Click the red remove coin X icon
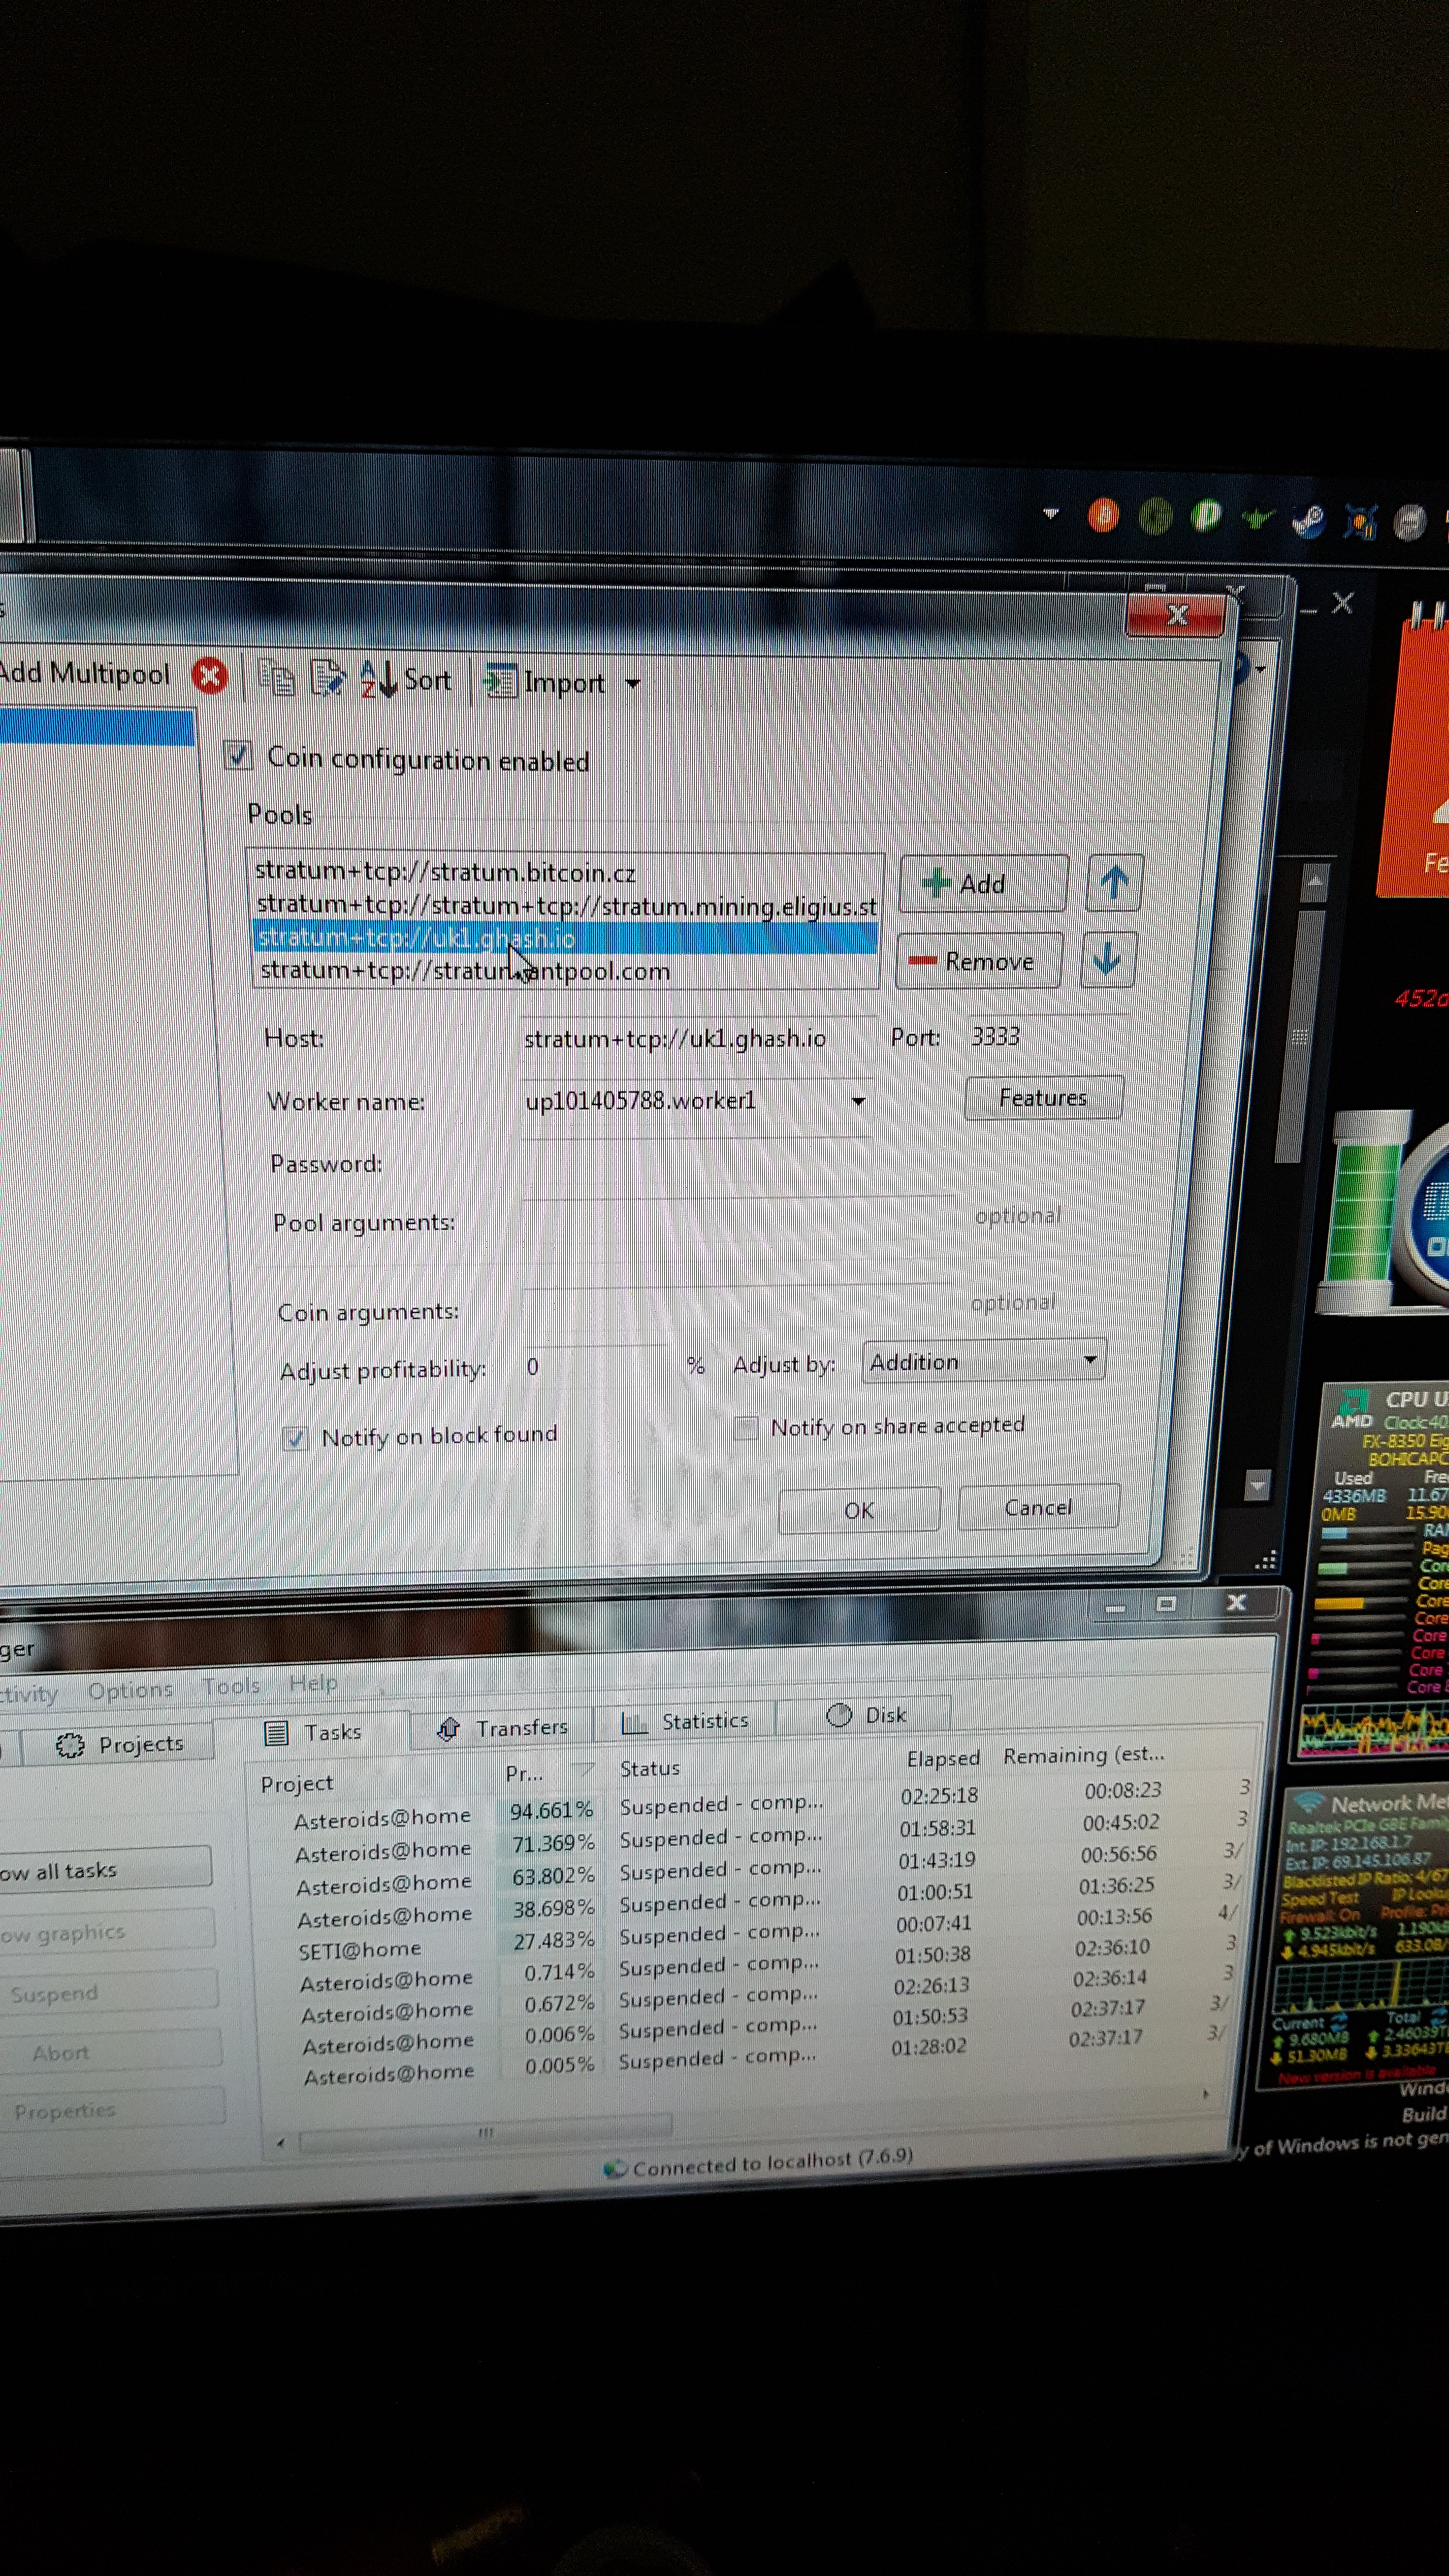 pyautogui.click(x=209, y=677)
